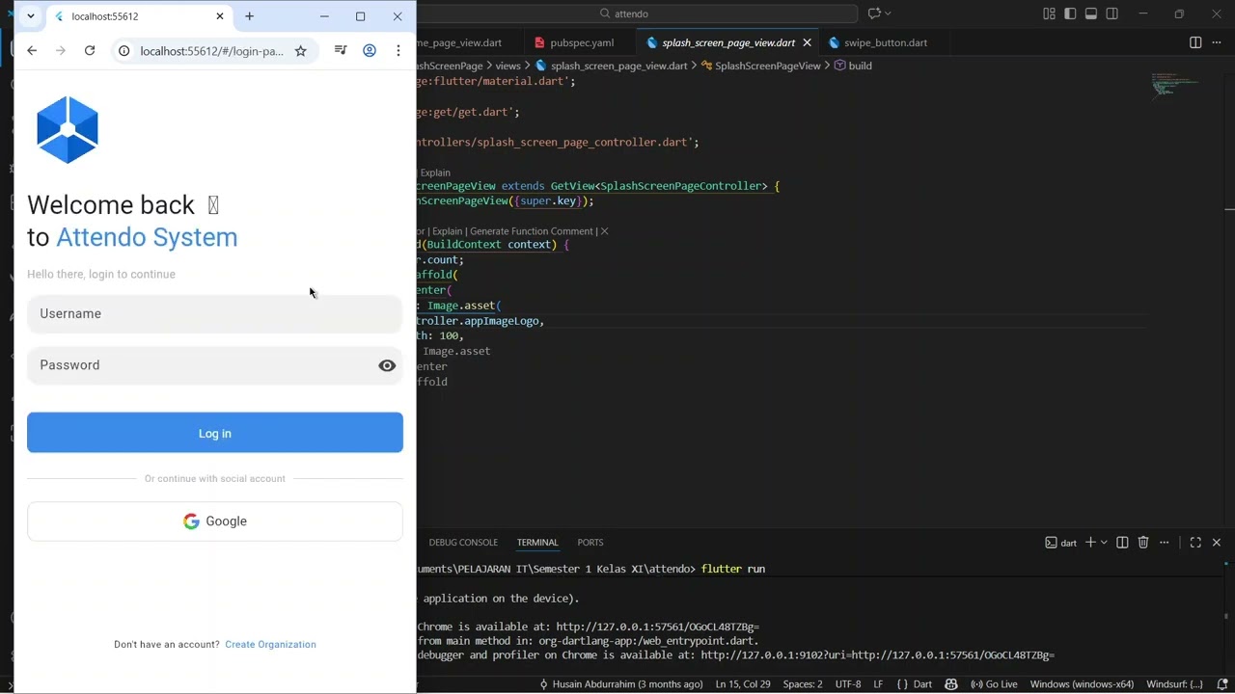The height and width of the screenshot is (694, 1235).
Task: Create a new terminal with plus icon
Action: pyautogui.click(x=1090, y=543)
